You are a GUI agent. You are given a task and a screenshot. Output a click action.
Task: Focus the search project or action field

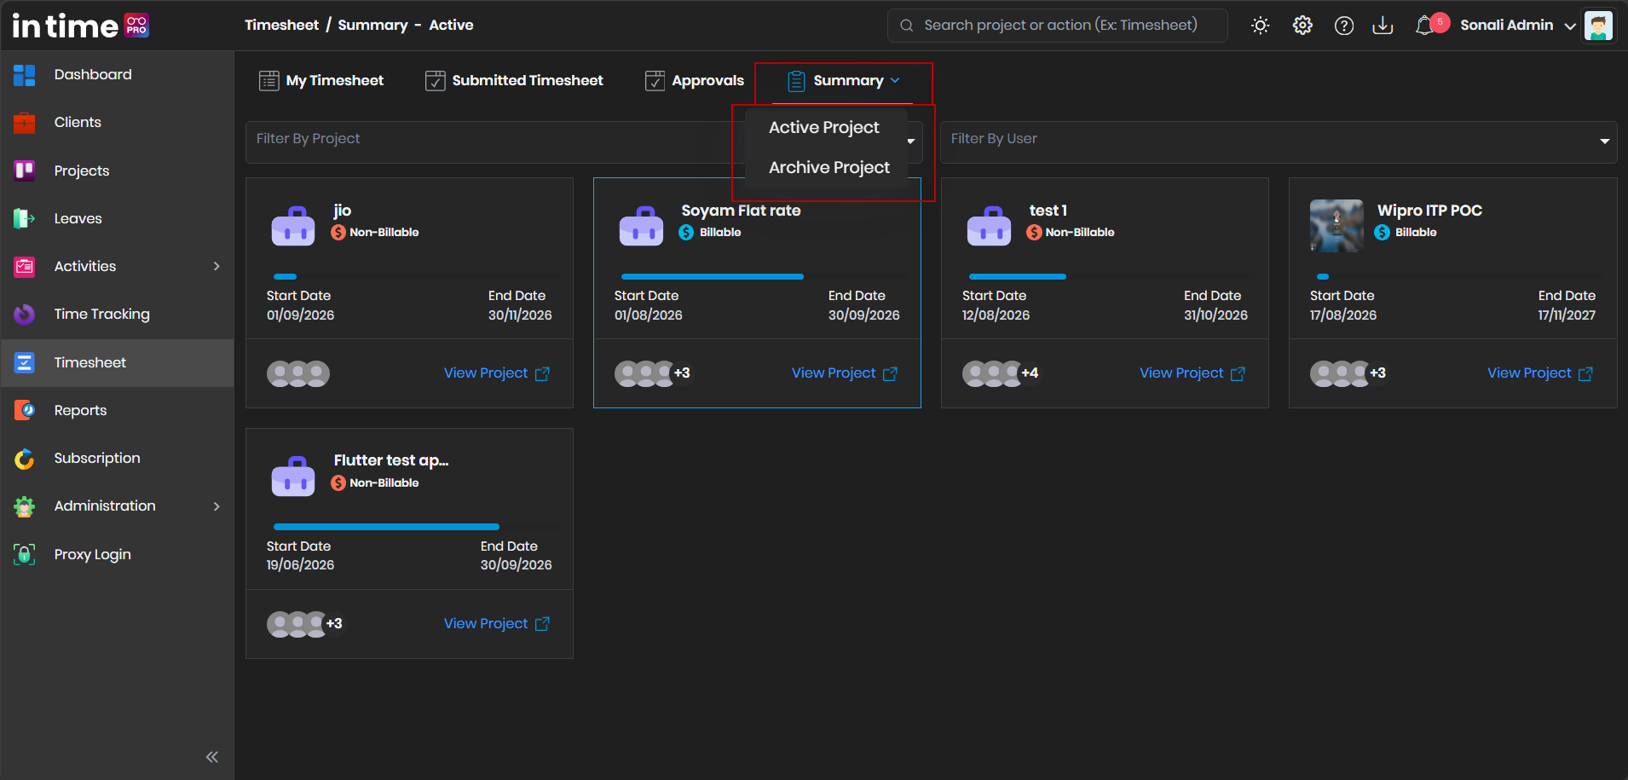point(1057,26)
